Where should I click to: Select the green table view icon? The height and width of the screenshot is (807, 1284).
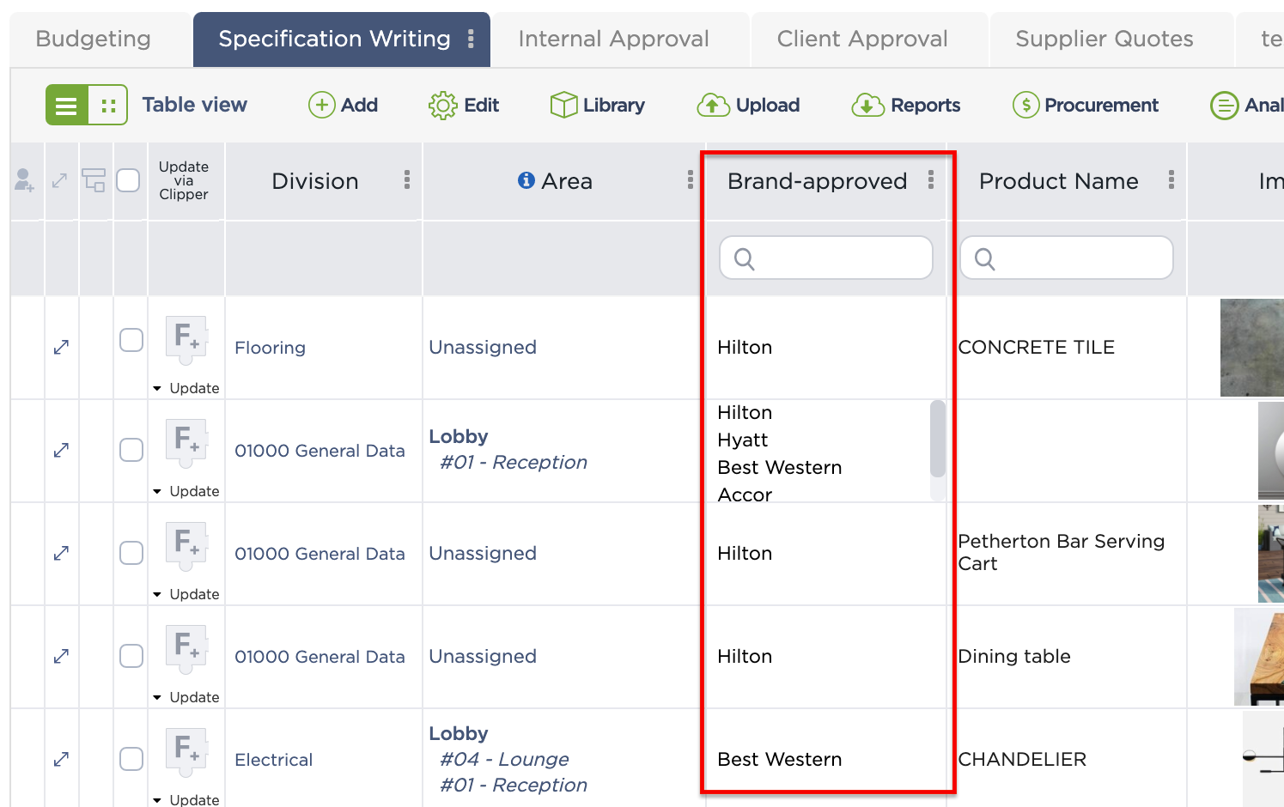(66, 105)
